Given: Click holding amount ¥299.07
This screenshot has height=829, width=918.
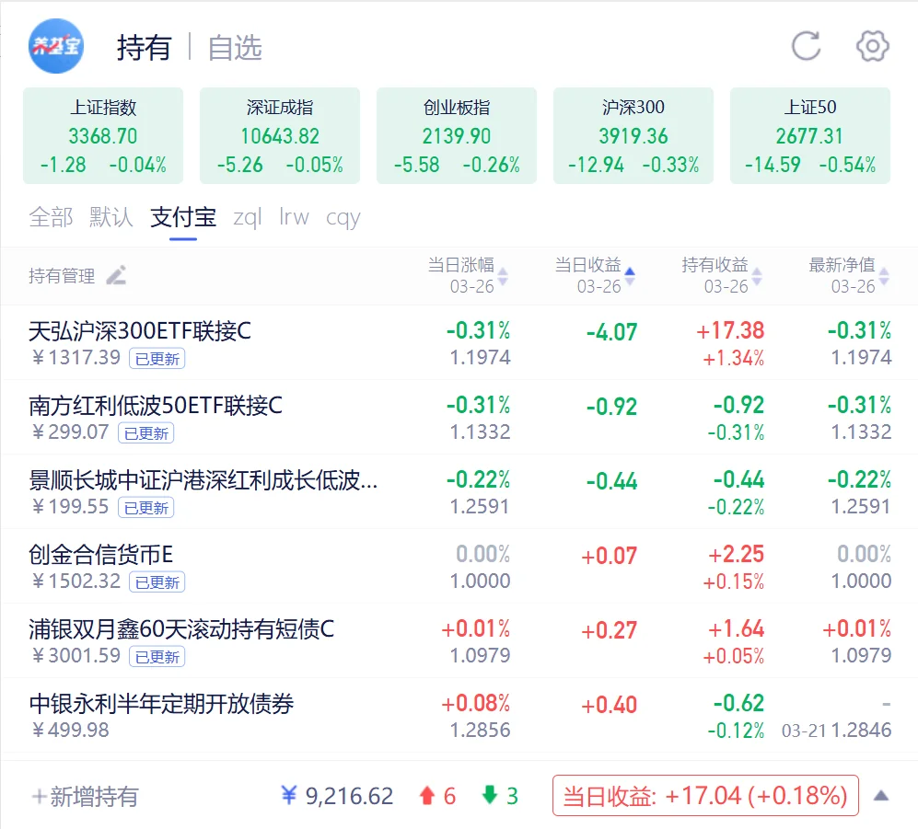Looking at the screenshot, I should tap(70, 432).
